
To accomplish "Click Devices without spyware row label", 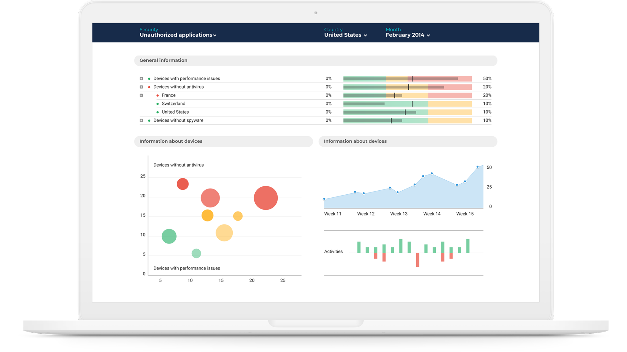I will [x=178, y=120].
